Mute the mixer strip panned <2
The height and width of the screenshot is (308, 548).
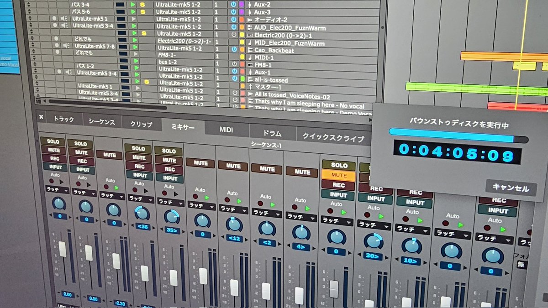[x=267, y=168]
